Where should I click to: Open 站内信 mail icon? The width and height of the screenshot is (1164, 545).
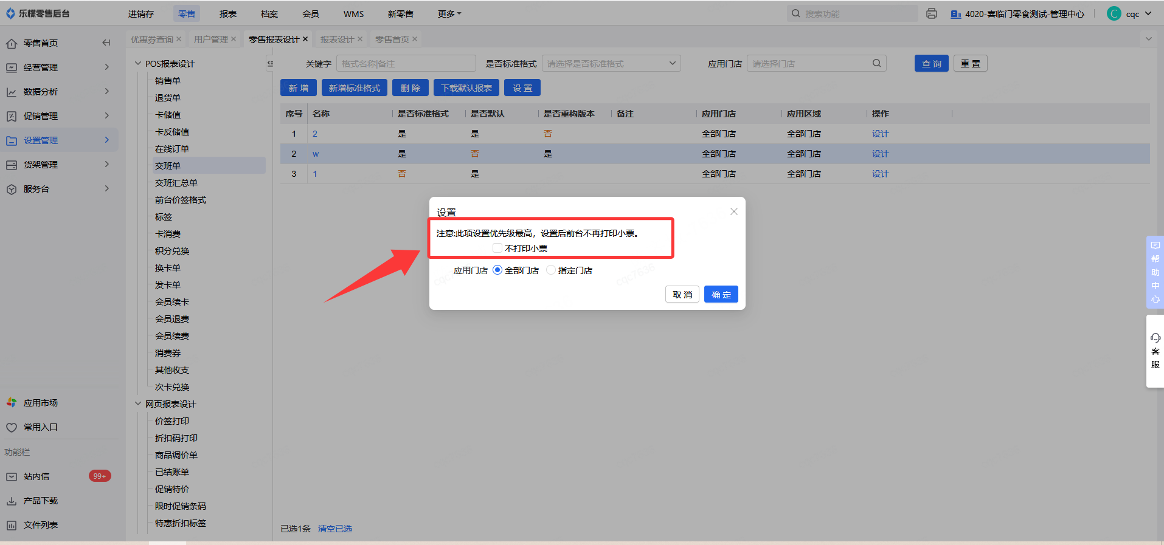point(12,476)
